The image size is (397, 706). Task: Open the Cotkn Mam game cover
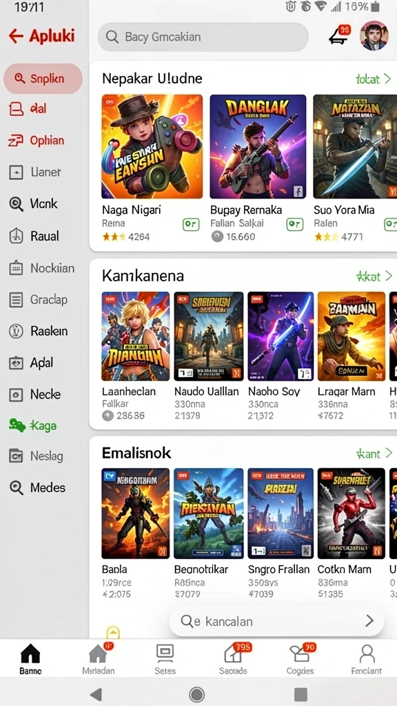352,513
